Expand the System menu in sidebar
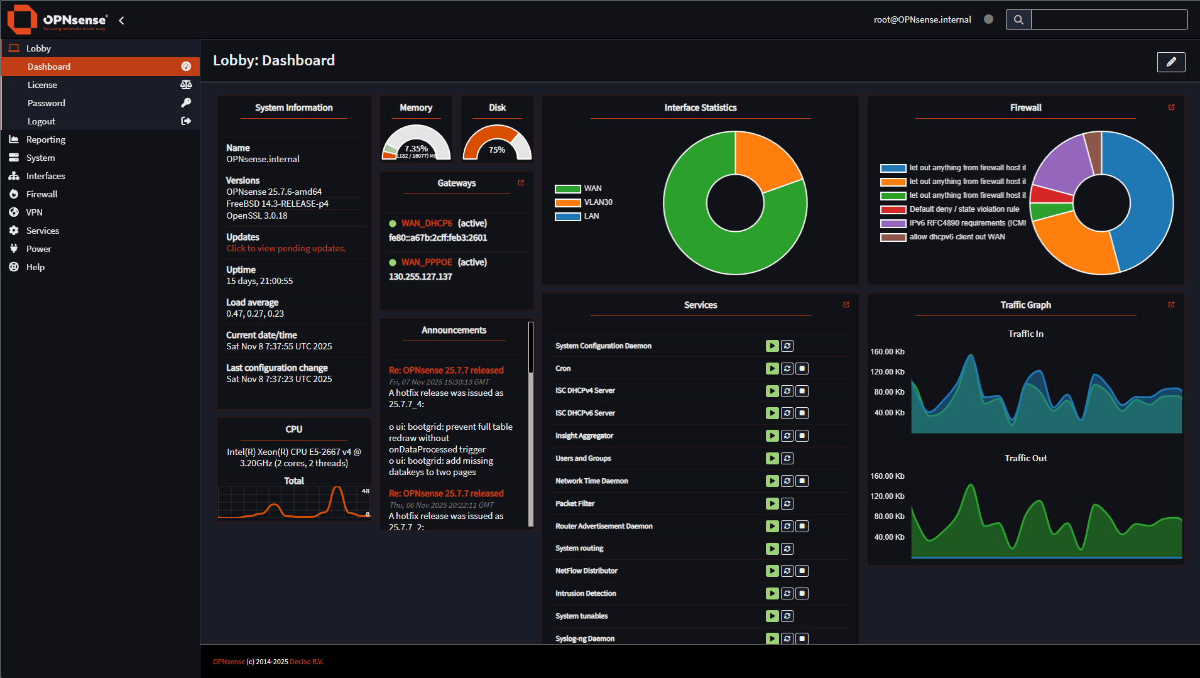This screenshot has height=678, width=1200. [40, 157]
